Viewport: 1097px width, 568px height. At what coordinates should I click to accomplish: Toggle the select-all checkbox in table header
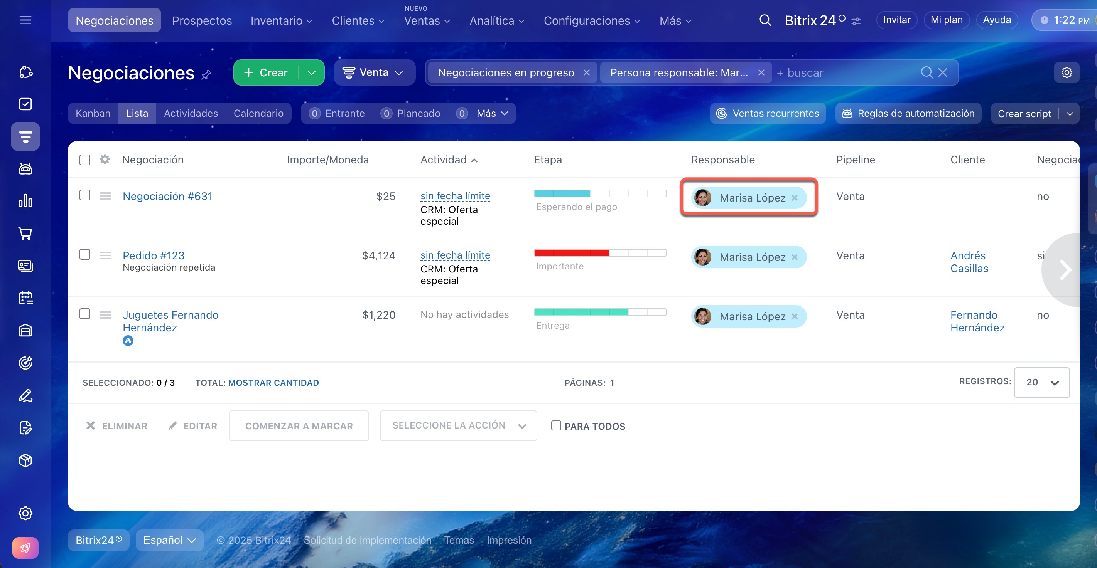[85, 160]
